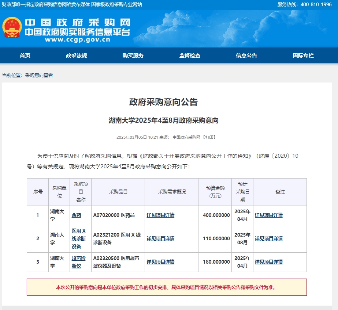Click the www.ccgp.gov.cn URL text

point(78,40)
